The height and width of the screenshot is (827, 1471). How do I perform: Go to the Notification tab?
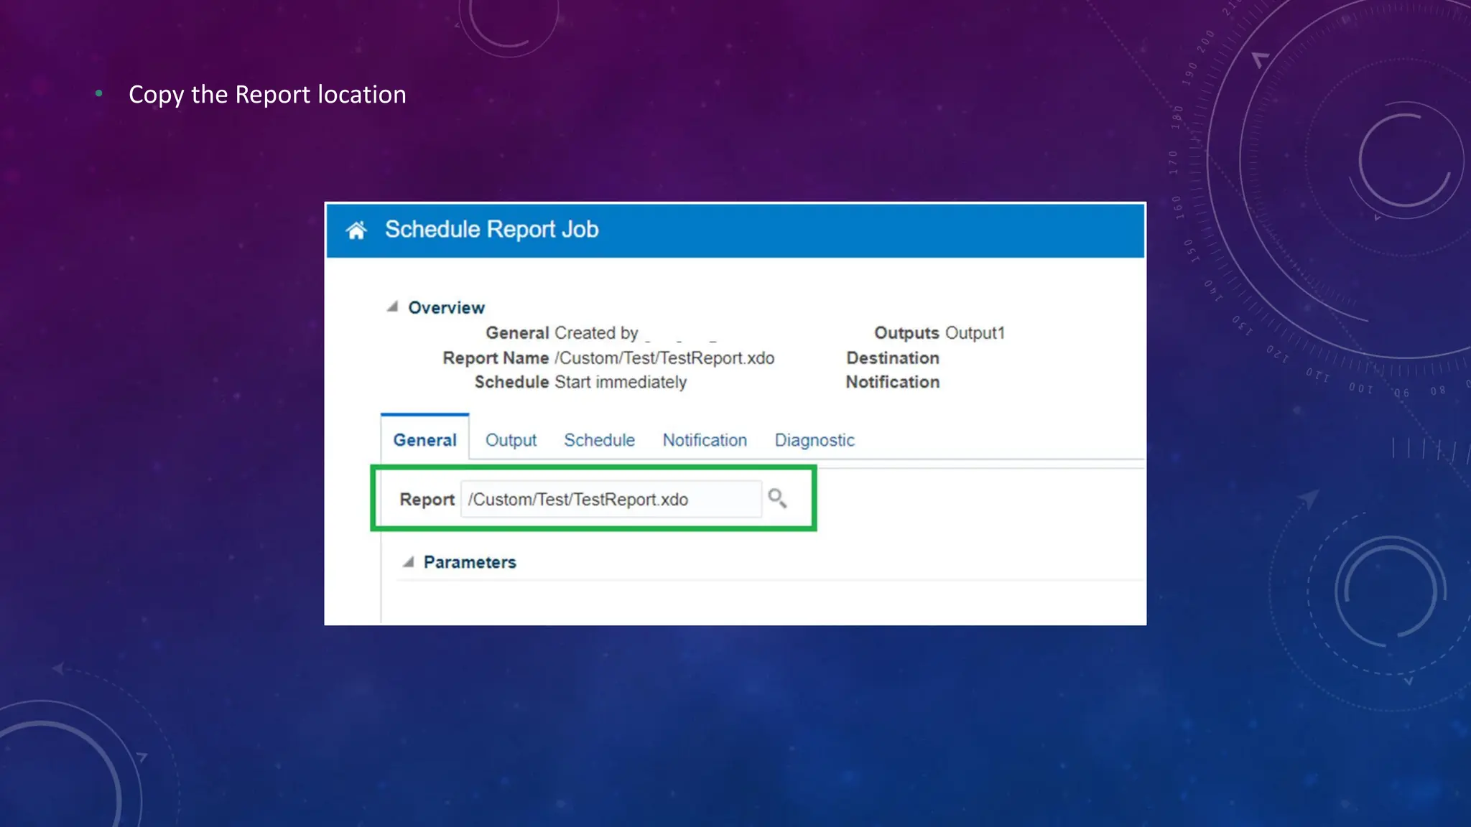pos(705,440)
